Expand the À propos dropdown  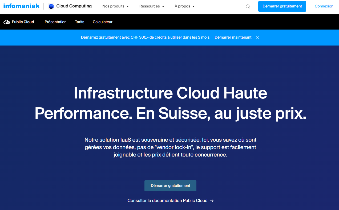tap(184, 6)
